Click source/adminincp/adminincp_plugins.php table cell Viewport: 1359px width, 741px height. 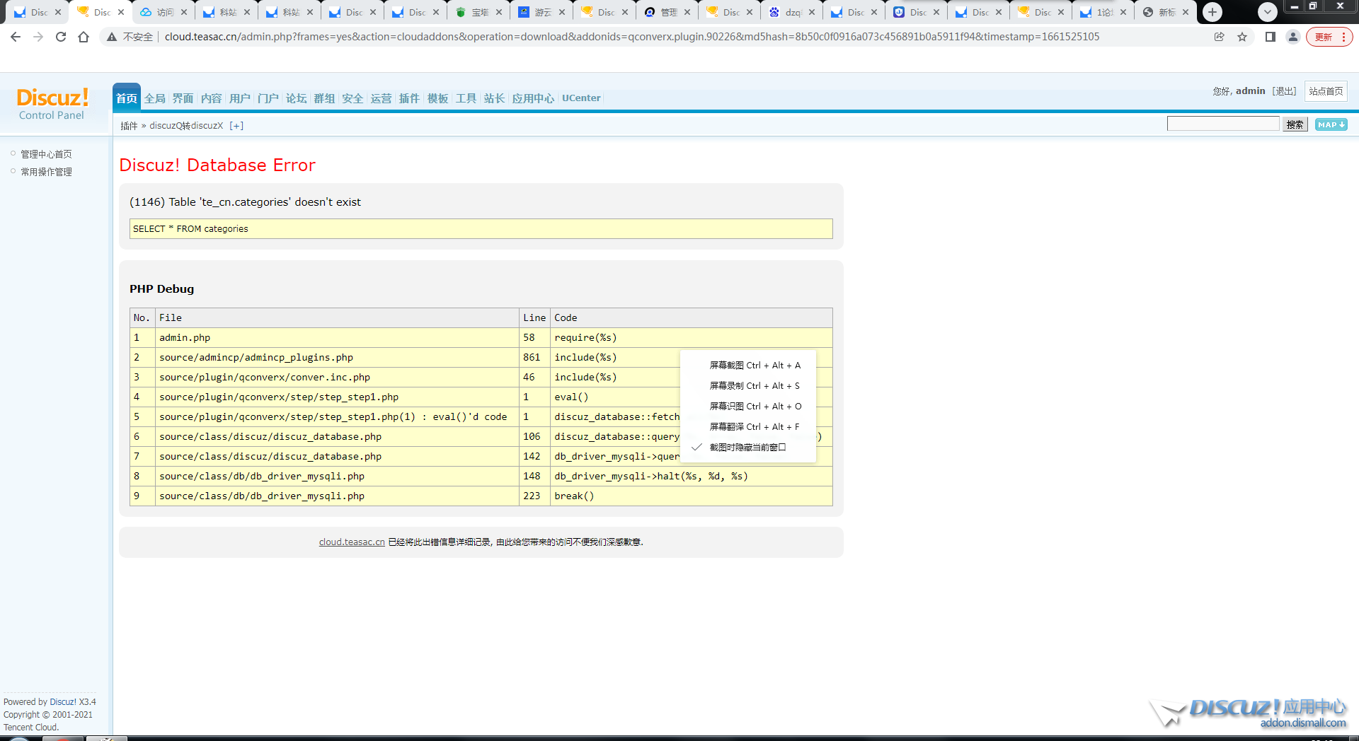(x=337, y=358)
